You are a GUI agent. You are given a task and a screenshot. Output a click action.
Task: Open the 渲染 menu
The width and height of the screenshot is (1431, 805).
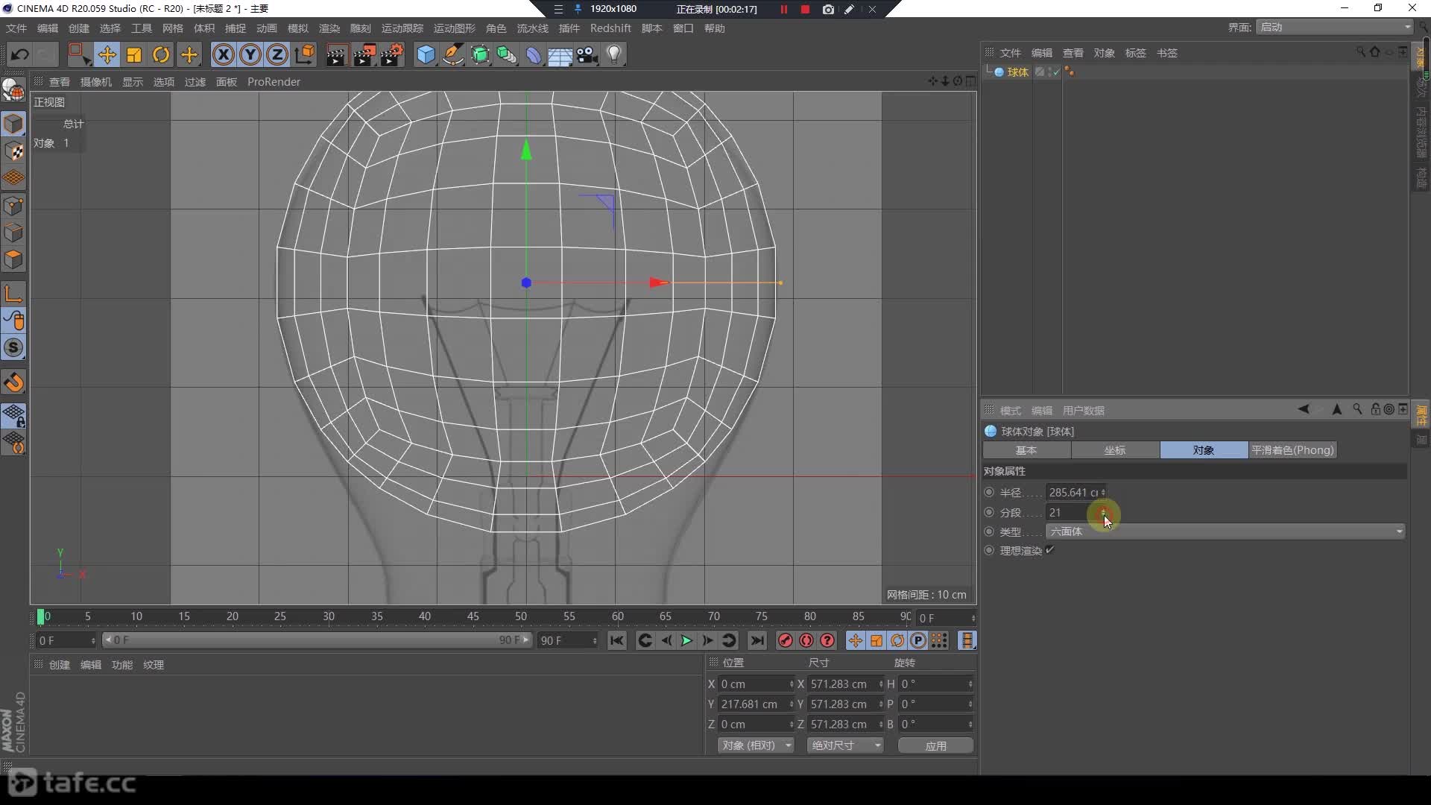tap(329, 28)
